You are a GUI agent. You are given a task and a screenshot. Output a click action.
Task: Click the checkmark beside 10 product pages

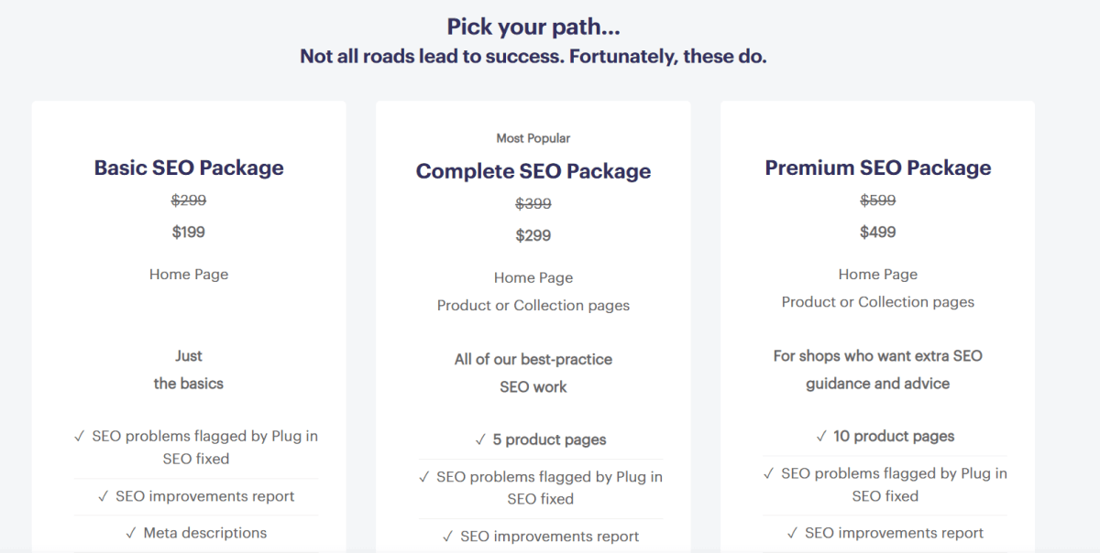click(821, 437)
